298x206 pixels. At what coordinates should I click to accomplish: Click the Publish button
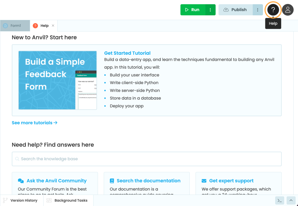point(236,10)
